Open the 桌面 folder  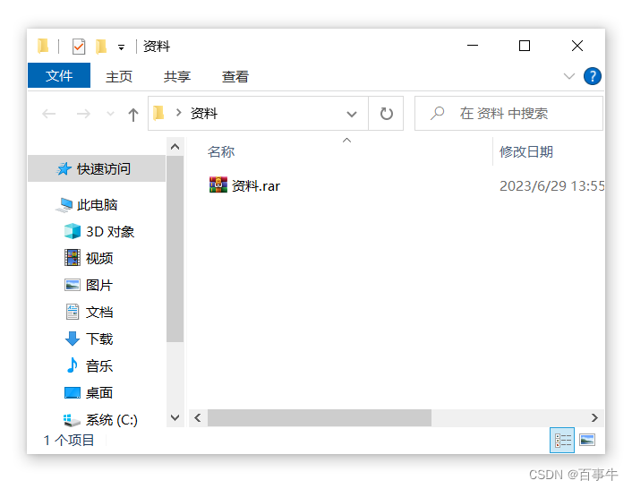point(99,392)
